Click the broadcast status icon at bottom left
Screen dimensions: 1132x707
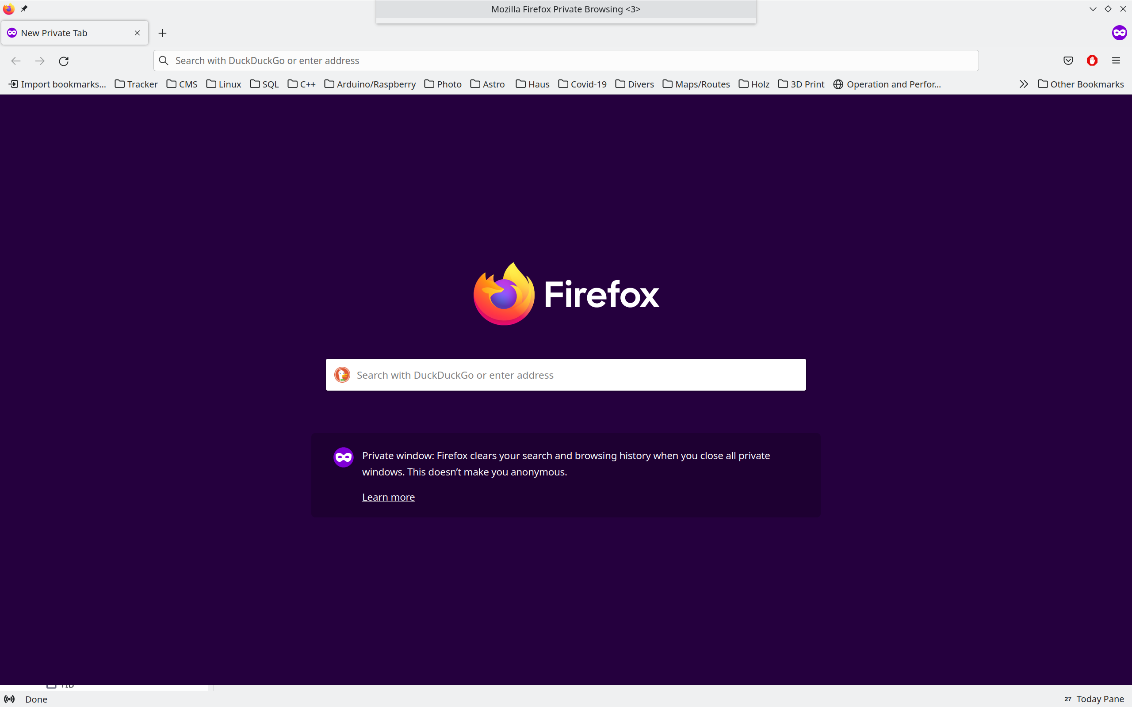tap(9, 699)
